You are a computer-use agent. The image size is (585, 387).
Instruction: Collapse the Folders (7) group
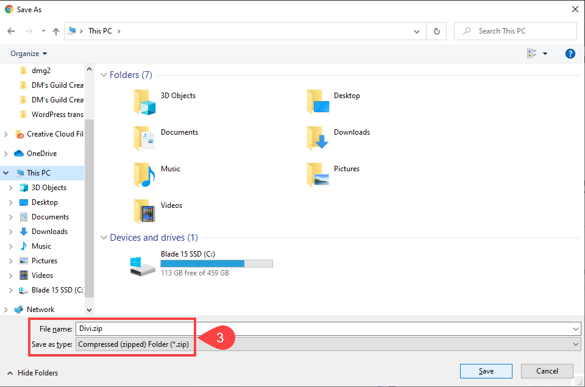pyautogui.click(x=104, y=75)
